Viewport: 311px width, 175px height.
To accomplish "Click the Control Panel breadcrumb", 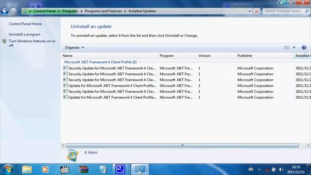I will point(44,11).
